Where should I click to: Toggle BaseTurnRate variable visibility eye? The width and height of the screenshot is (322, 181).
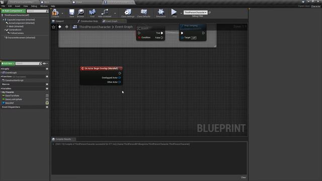47,96
